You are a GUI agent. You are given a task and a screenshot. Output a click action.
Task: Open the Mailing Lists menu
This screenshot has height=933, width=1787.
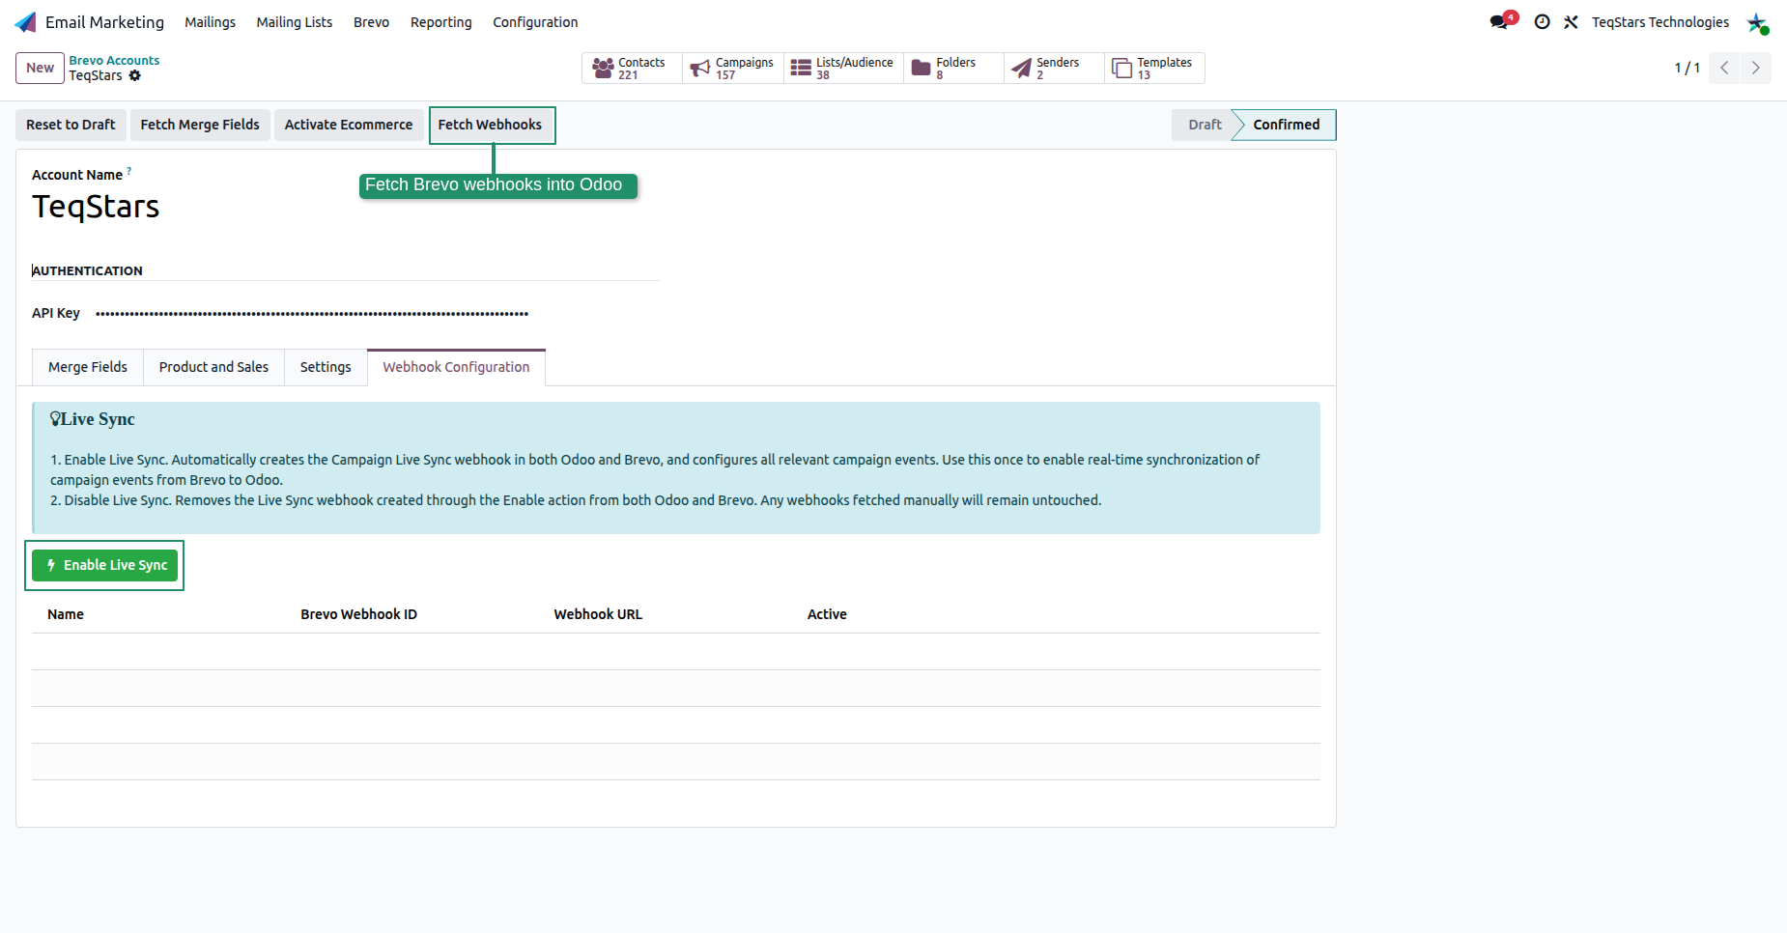point(295,22)
